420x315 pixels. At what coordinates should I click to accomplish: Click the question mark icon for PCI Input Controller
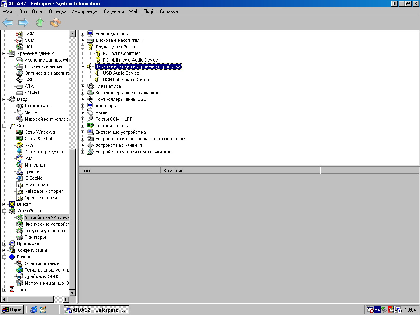[x=98, y=54]
